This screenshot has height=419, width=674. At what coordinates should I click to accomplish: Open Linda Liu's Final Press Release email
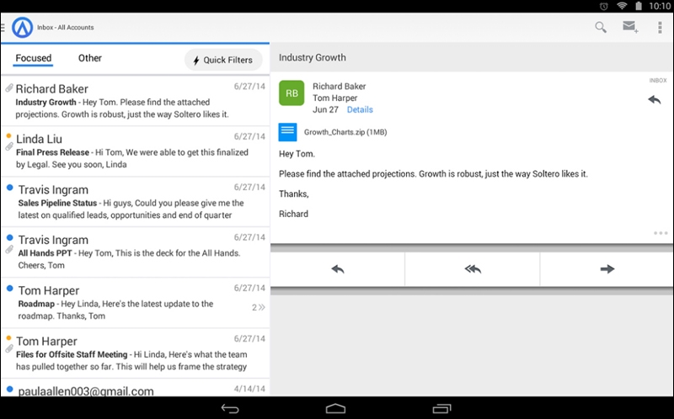coord(135,151)
